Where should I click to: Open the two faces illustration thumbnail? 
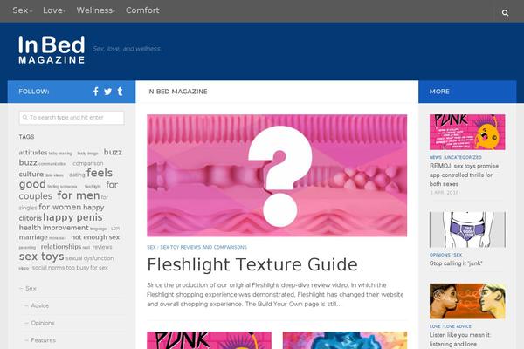(467, 301)
